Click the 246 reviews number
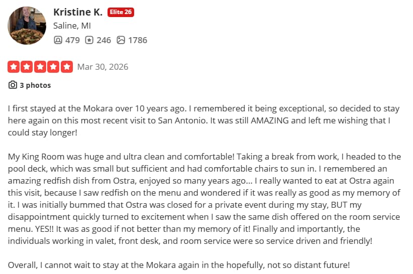 coord(104,40)
